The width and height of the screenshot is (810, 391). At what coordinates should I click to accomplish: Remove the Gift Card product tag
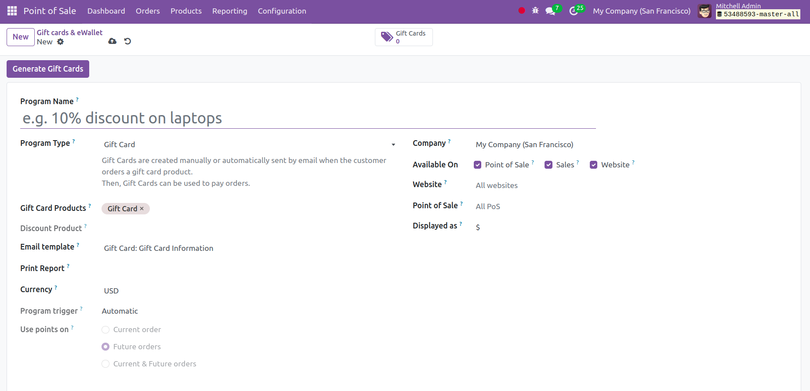click(x=142, y=209)
